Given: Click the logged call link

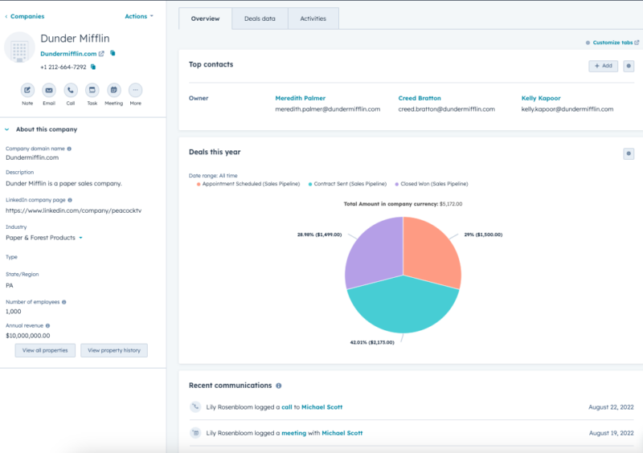Looking at the screenshot, I should [x=287, y=407].
